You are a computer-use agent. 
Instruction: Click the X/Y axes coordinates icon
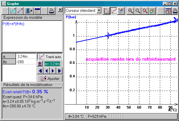[107, 11]
